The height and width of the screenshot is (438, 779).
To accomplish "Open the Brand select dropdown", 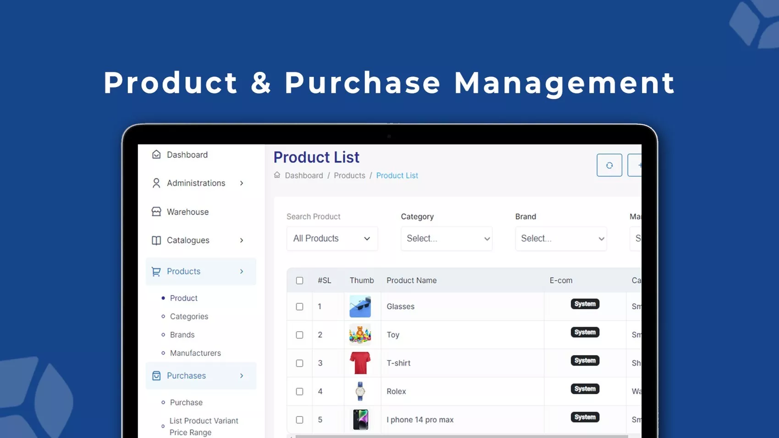I will pos(560,239).
